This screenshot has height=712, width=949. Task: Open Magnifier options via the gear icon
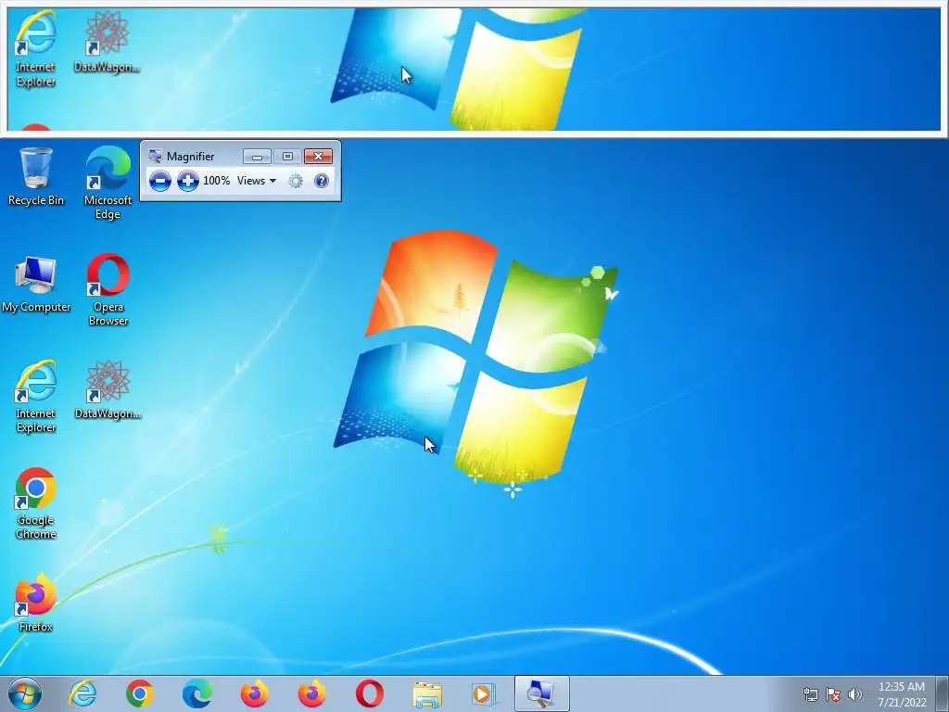point(296,181)
